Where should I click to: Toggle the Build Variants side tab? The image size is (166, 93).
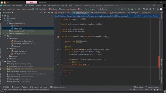click(1, 78)
